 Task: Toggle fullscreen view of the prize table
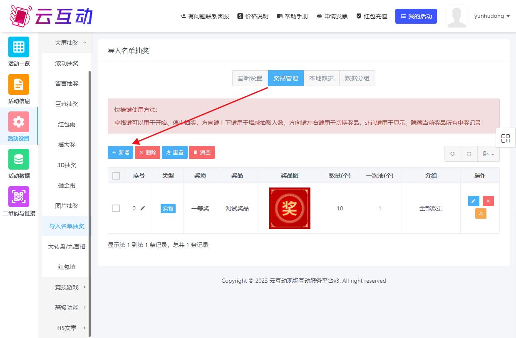coord(469,154)
